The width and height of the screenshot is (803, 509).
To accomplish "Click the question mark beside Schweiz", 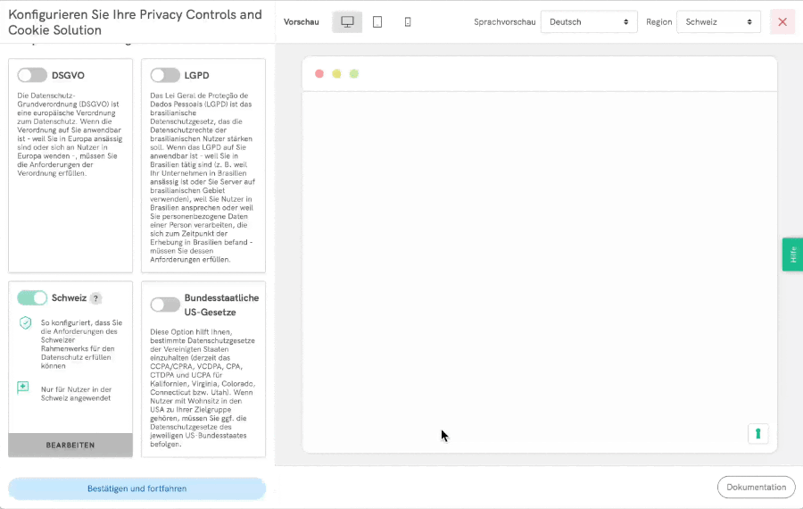I will pyautogui.click(x=95, y=299).
